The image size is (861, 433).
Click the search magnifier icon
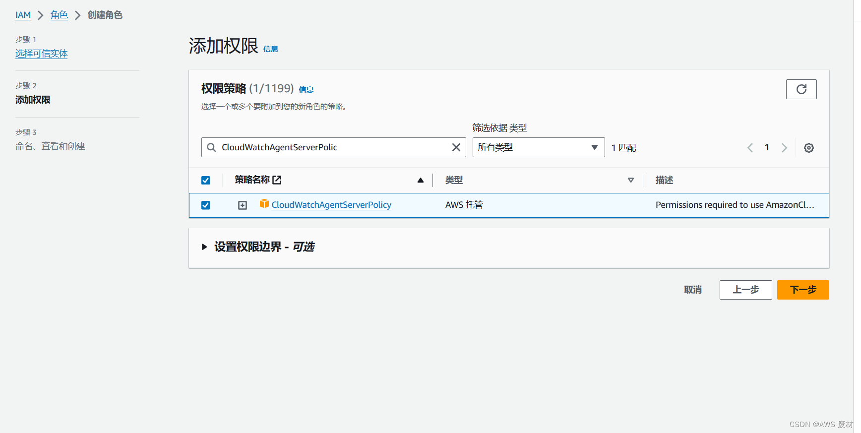[x=211, y=147]
